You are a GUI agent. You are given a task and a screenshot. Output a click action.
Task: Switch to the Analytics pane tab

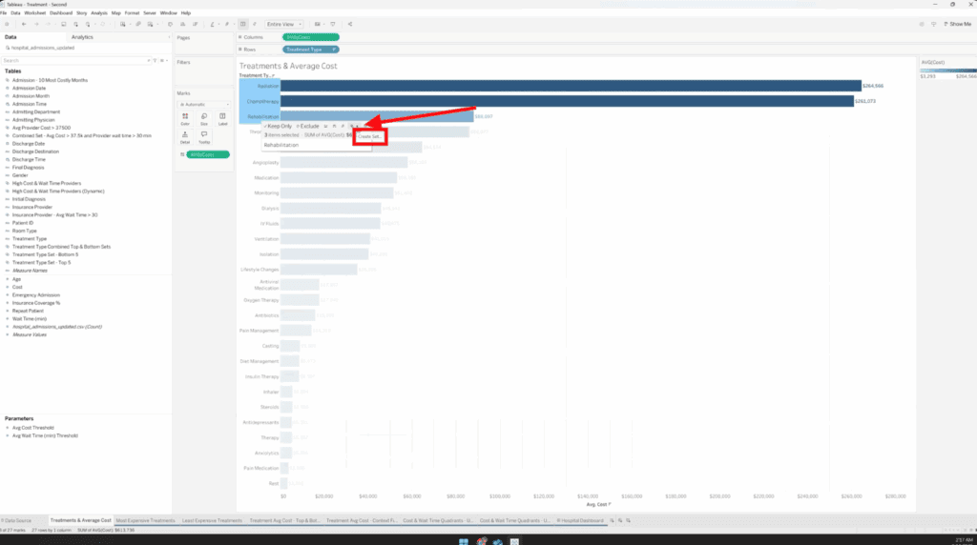82,37
